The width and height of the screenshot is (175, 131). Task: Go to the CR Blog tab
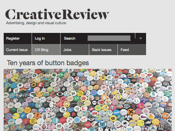click(x=46, y=50)
